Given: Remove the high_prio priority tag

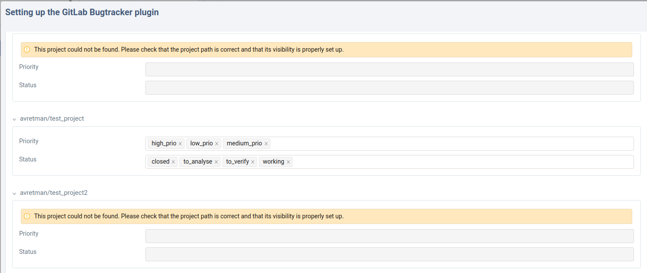Looking at the screenshot, I should click(x=180, y=144).
